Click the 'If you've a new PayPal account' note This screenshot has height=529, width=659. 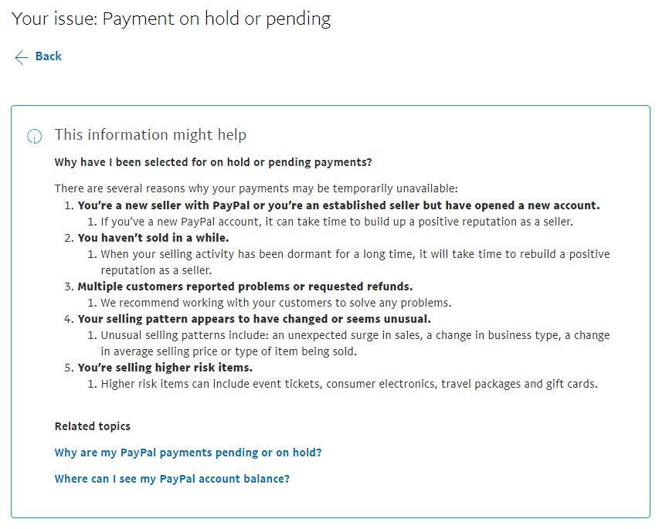(x=336, y=222)
